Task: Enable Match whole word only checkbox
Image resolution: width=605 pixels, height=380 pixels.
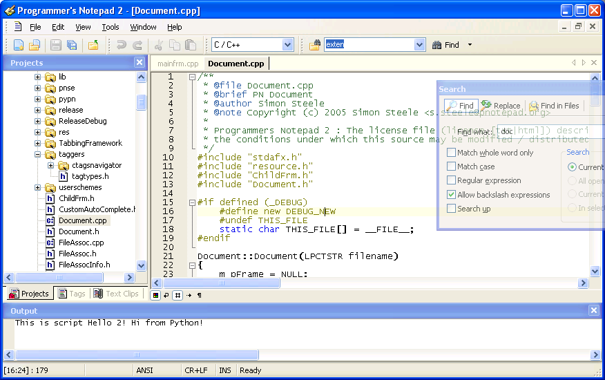Action: (x=451, y=152)
